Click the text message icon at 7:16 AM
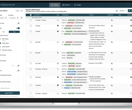This screenshot has height=110, width=132. 58,26
